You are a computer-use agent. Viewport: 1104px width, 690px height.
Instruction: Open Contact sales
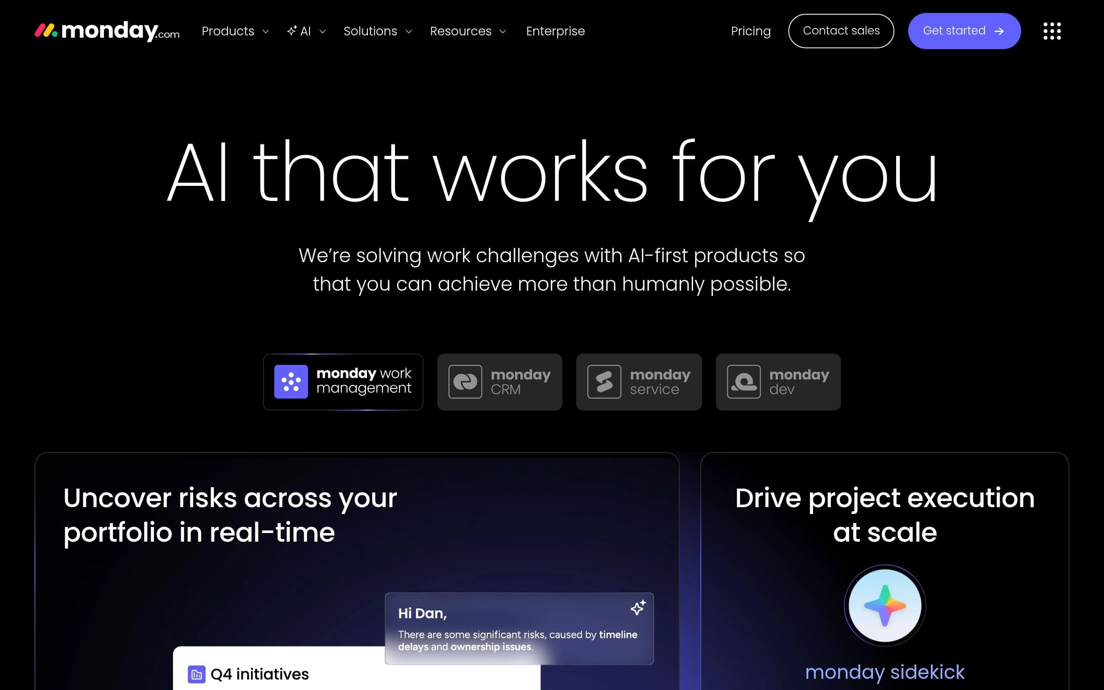pos(841,31)
